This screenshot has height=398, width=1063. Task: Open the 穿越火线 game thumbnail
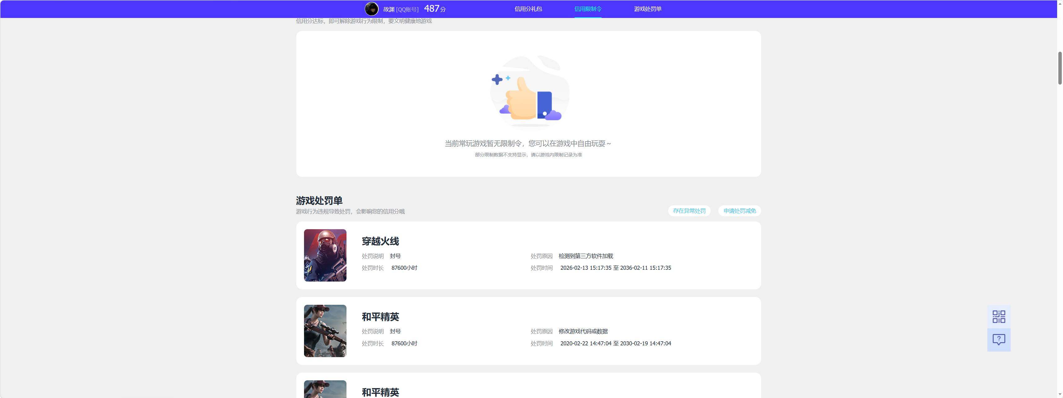325,255
